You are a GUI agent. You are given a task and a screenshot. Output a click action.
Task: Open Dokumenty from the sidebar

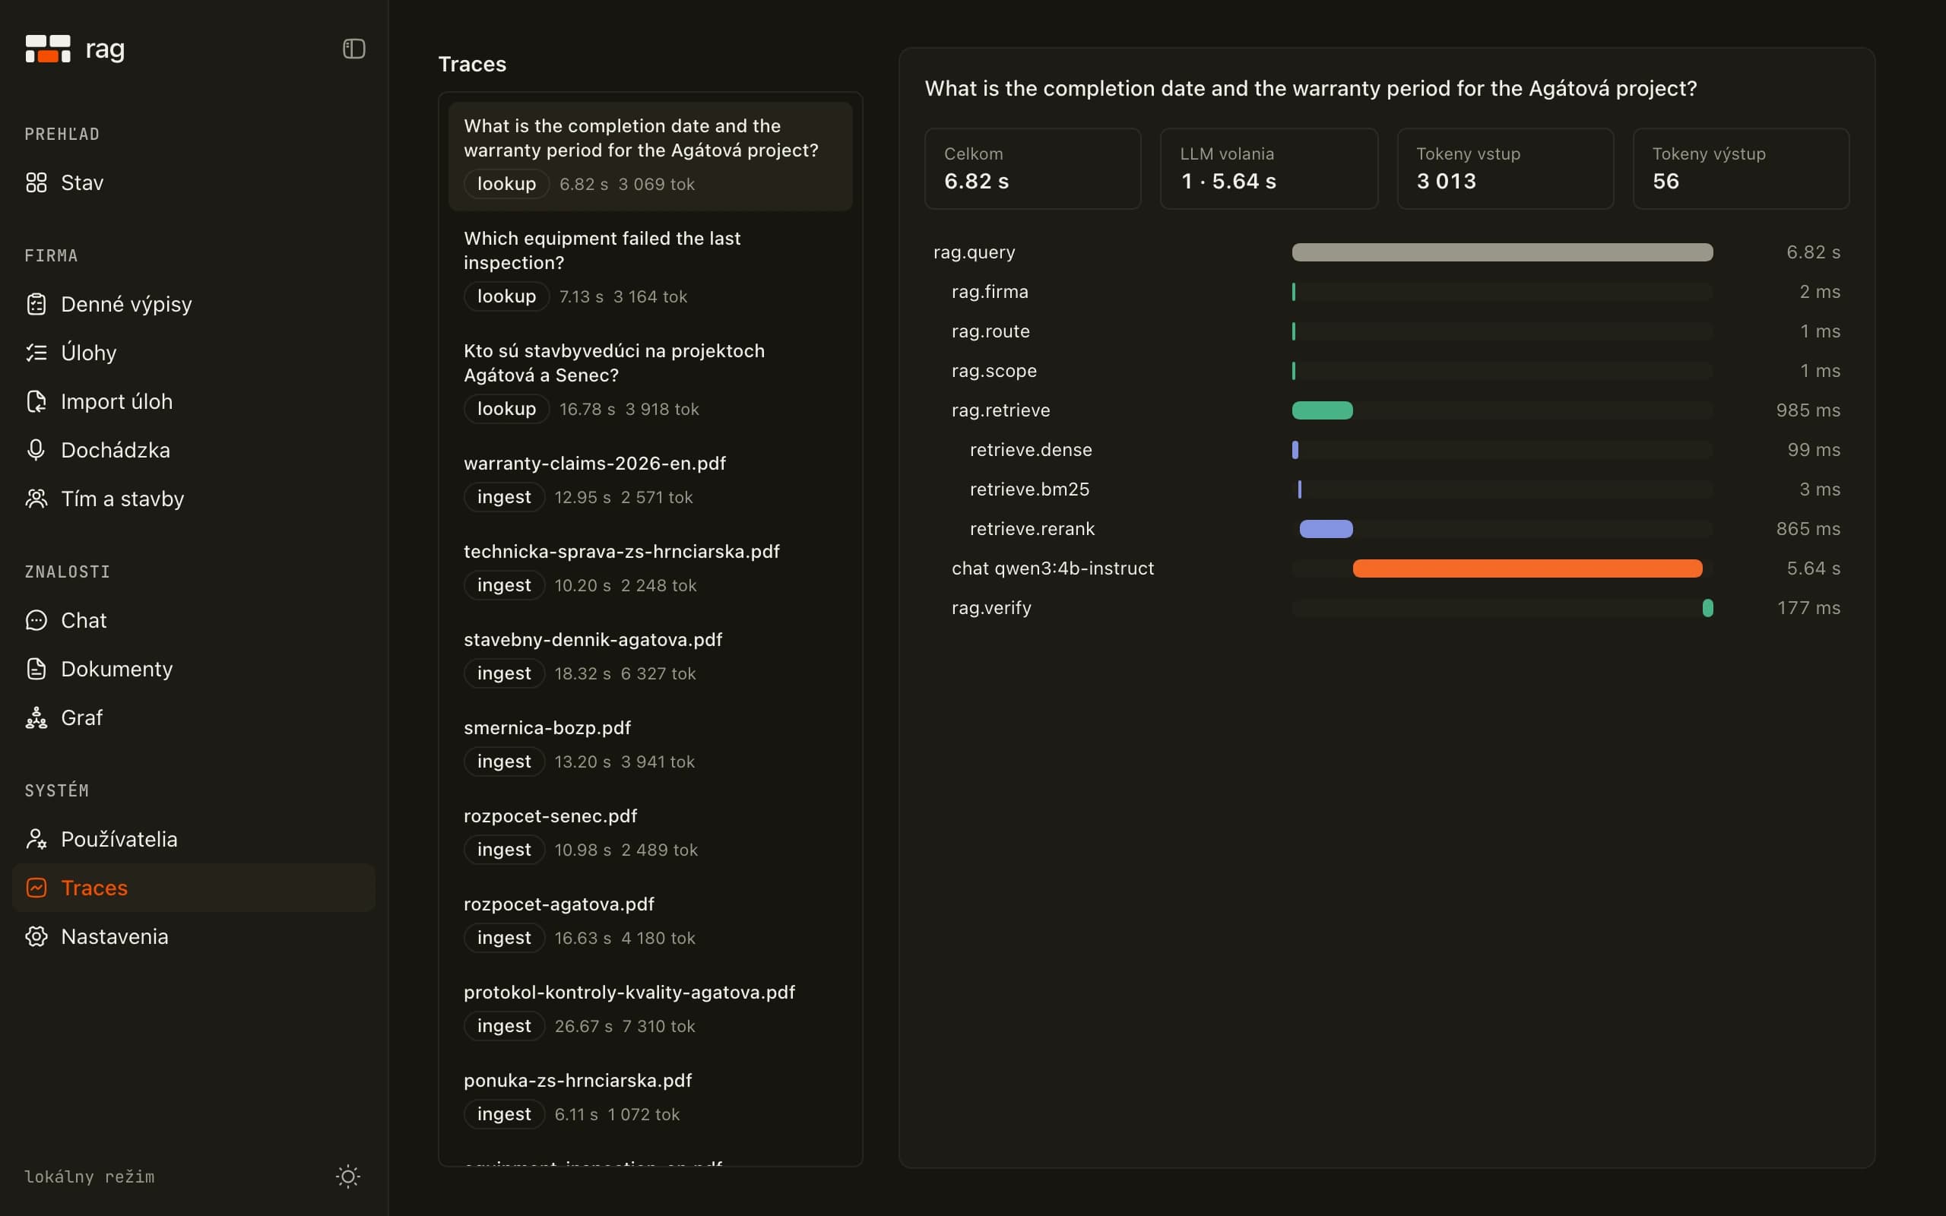(x=194, y=668)
